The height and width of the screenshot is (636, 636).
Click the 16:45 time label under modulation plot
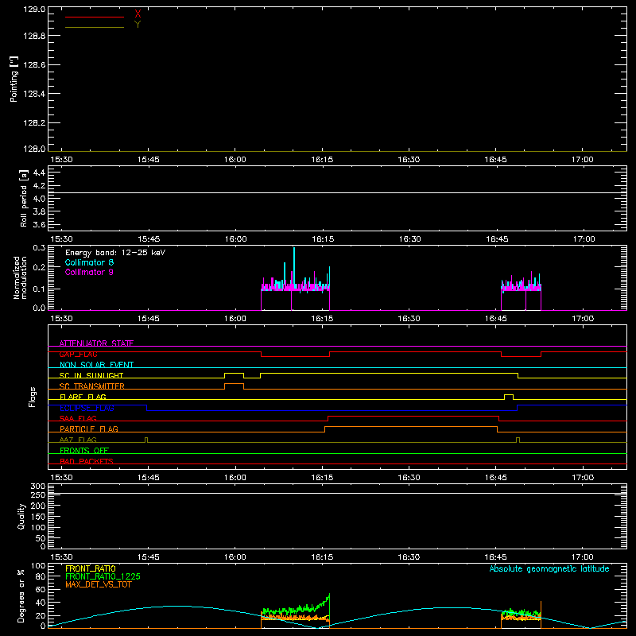click(x=496, y=319)
